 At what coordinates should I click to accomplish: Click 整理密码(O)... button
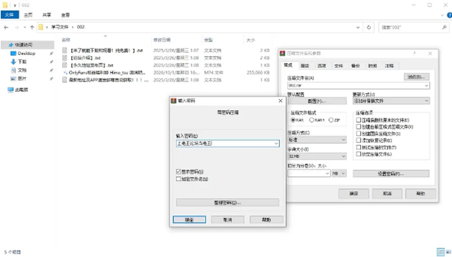(227, 202)
